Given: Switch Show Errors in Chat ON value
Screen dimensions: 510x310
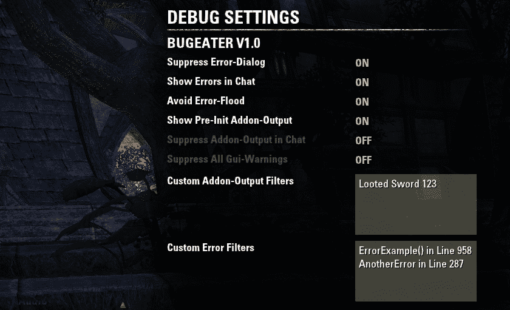Looking at the screenshot, I should [362, 83].
